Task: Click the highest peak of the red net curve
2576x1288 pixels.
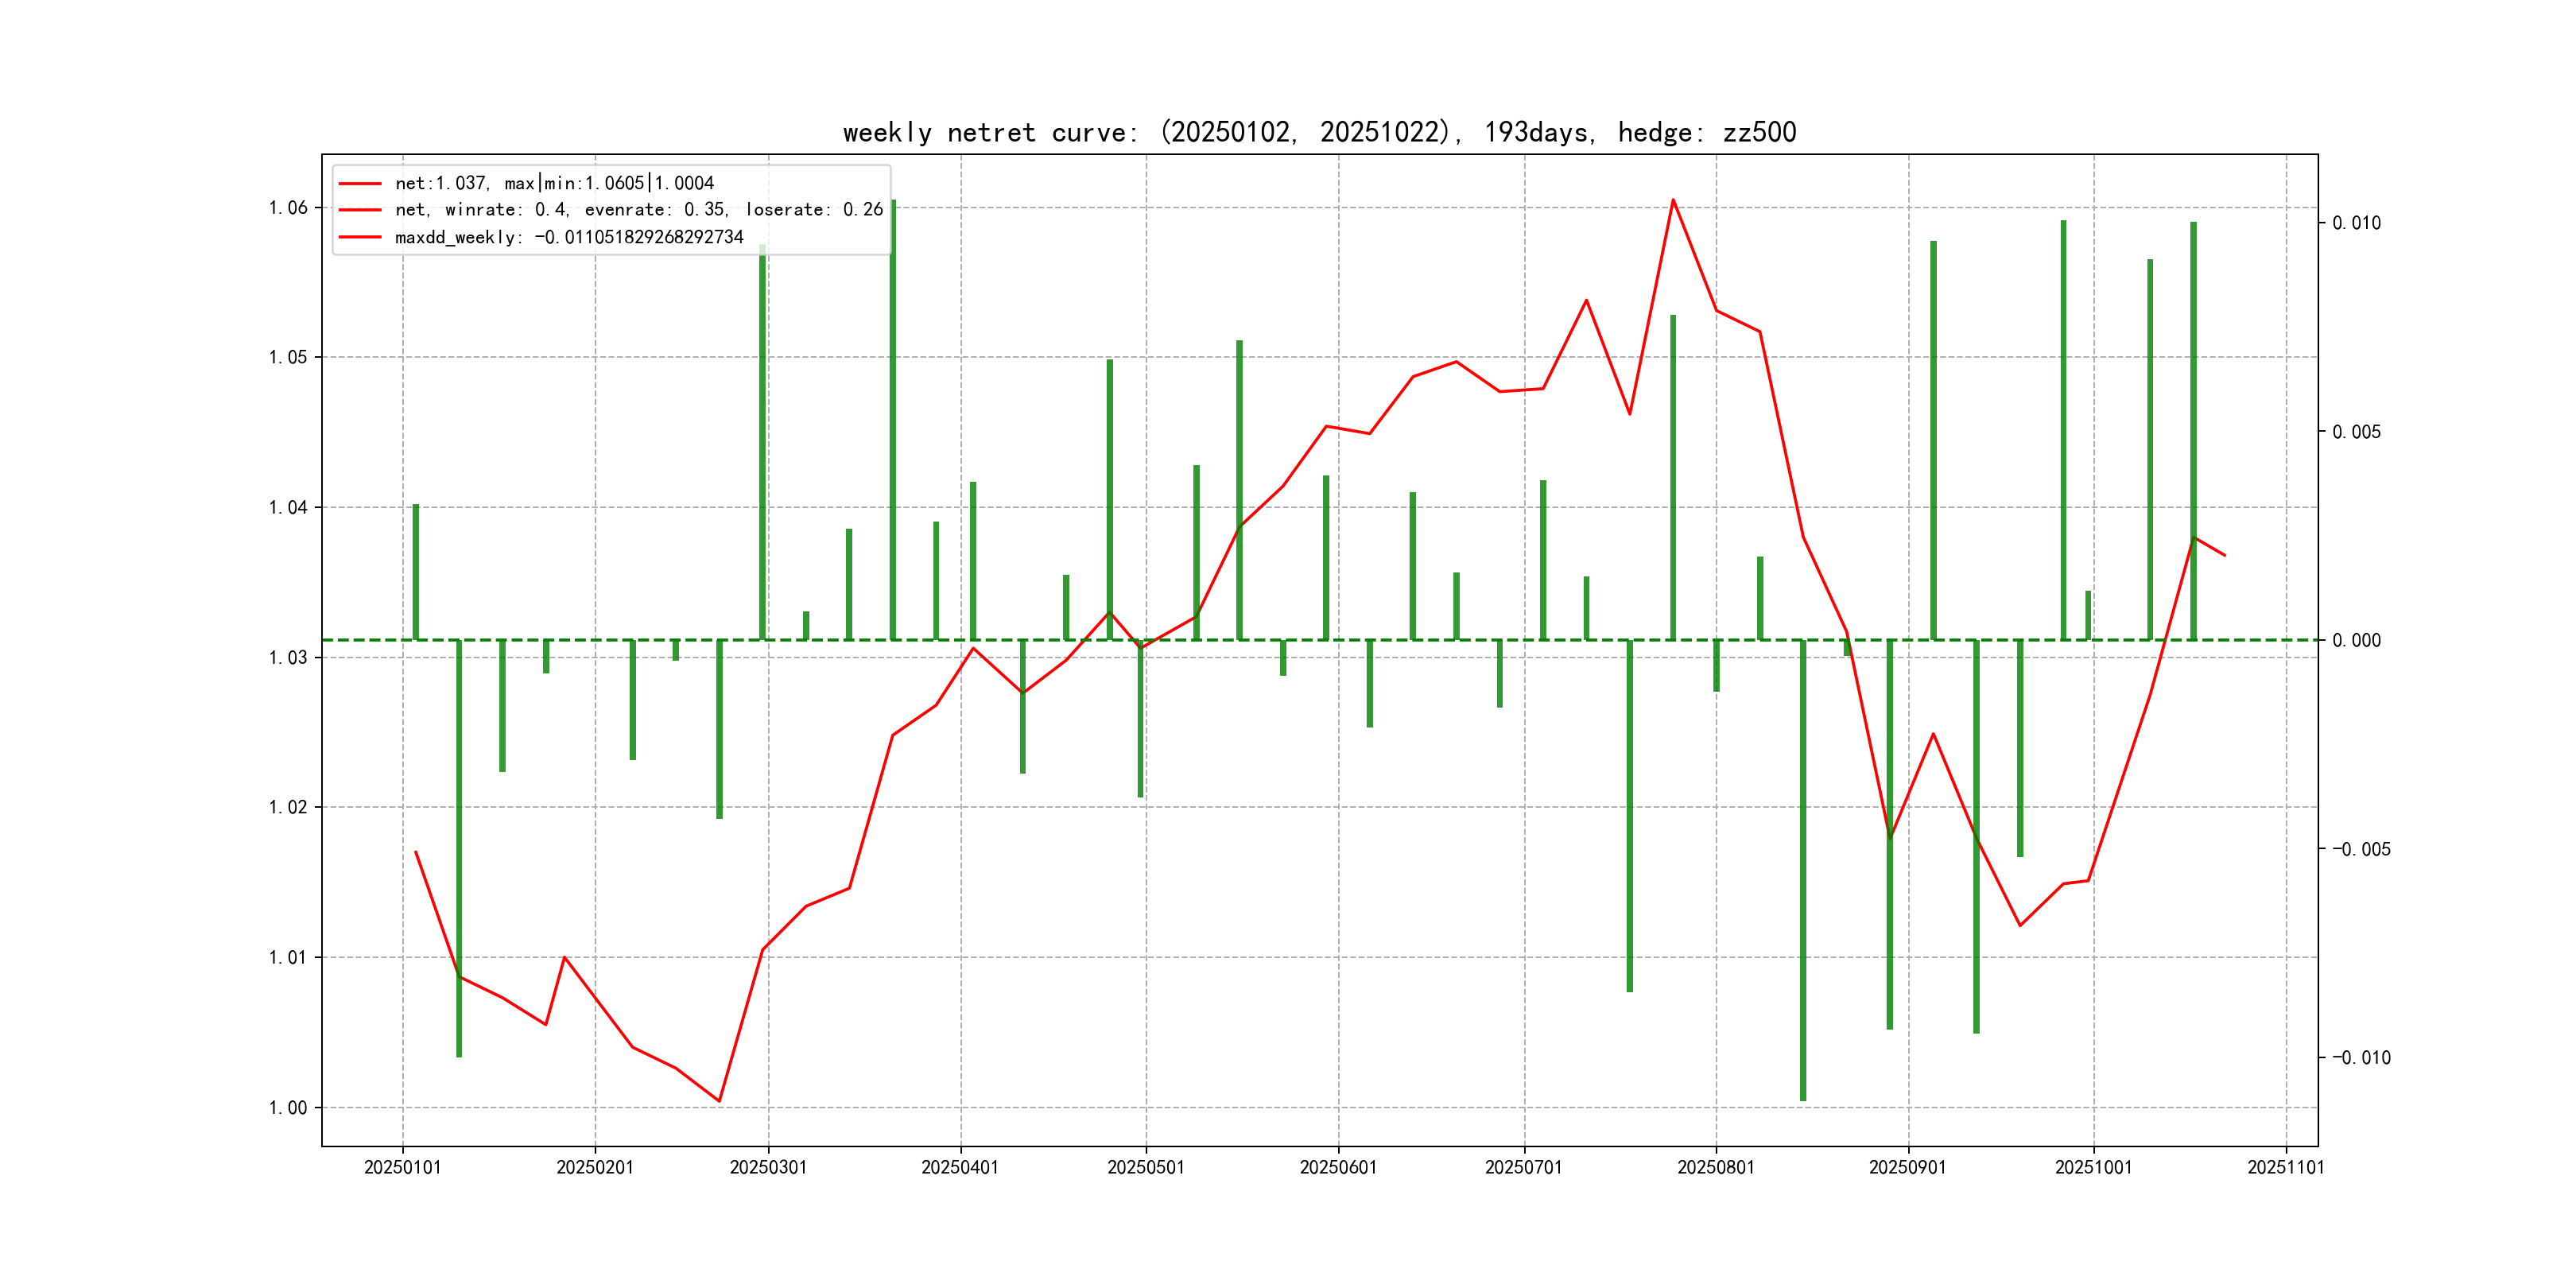Action: pos(1673,200)
